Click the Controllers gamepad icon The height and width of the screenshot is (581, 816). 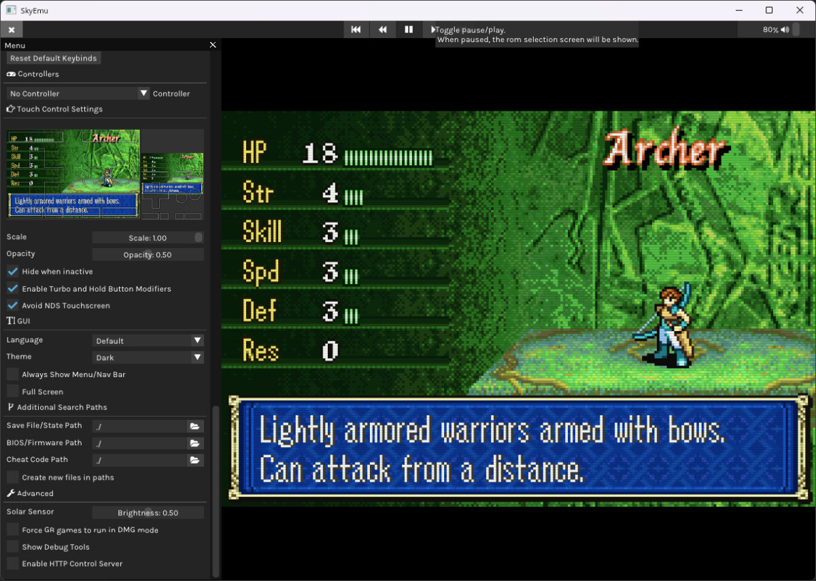pyautogui.click(x=12, y=74)
